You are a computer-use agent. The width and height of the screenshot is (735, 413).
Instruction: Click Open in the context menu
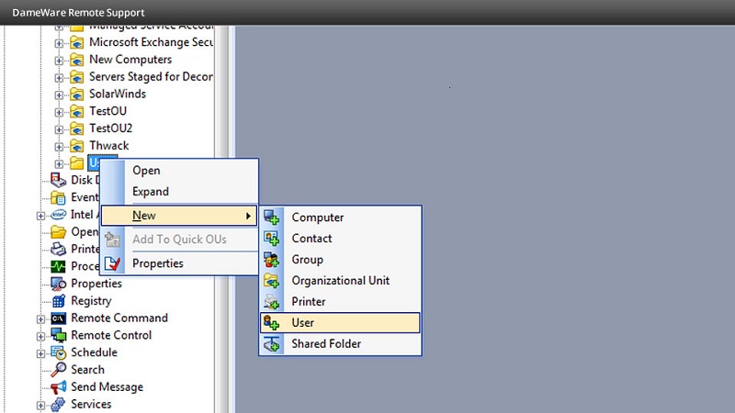[x=179, y=171]
